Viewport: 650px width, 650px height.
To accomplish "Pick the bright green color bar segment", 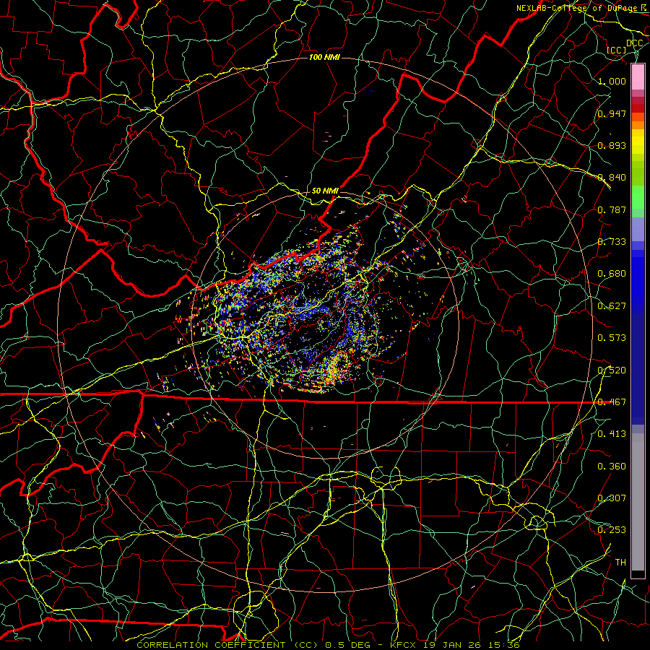I will [x=638, y=197].
